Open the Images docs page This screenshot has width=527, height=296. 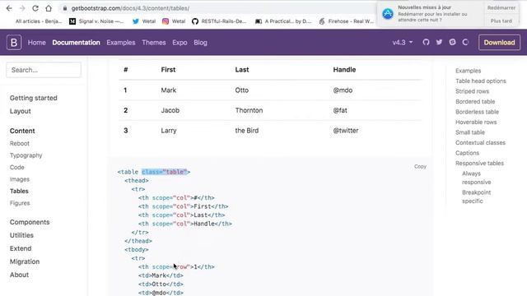tap(20, 179)
